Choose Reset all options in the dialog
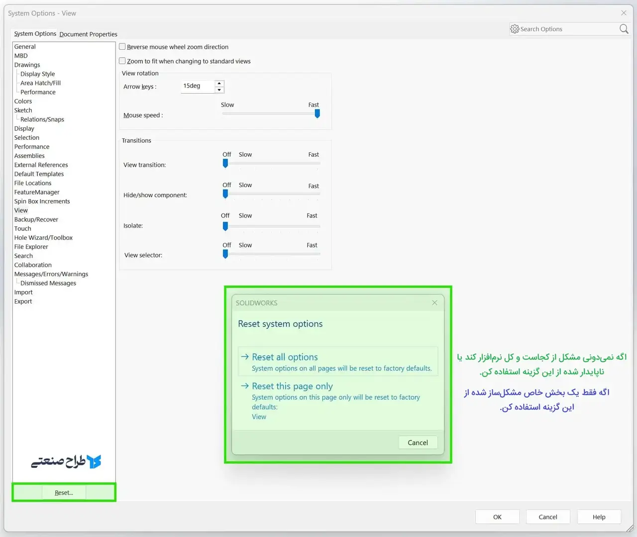Image resolution: width=637 pixels, height=537 pixels. (285, 357)
